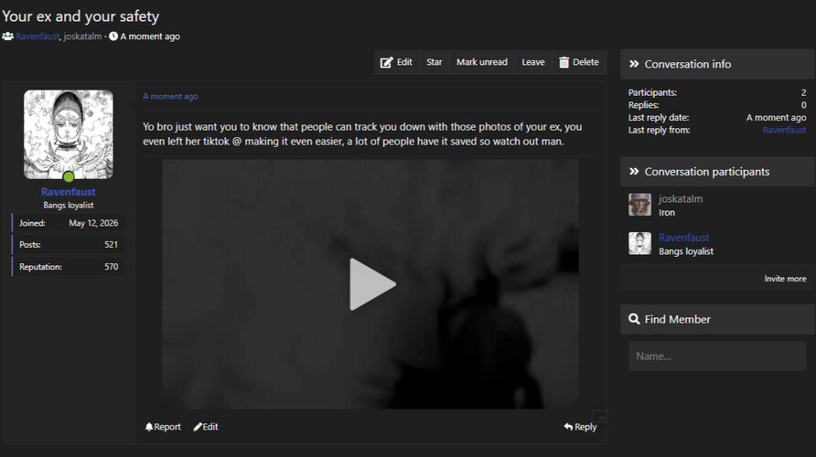Click the Ravenfaust last reply from link
Image resolution: width=816 pixels, height=457 pixels.
pyautogui.click(x=784, y=130)
